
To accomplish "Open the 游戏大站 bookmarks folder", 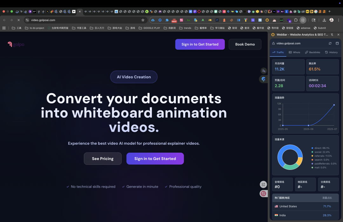I will click(115, 28).
